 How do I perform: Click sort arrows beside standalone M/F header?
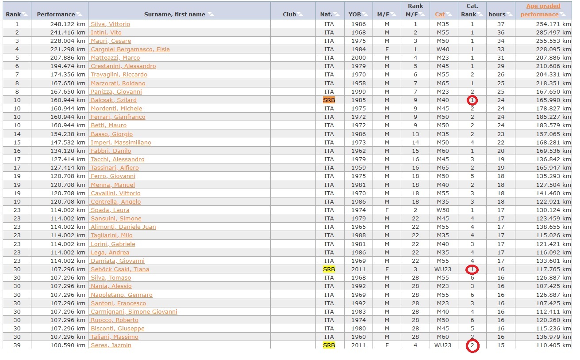tap(393, 15)
